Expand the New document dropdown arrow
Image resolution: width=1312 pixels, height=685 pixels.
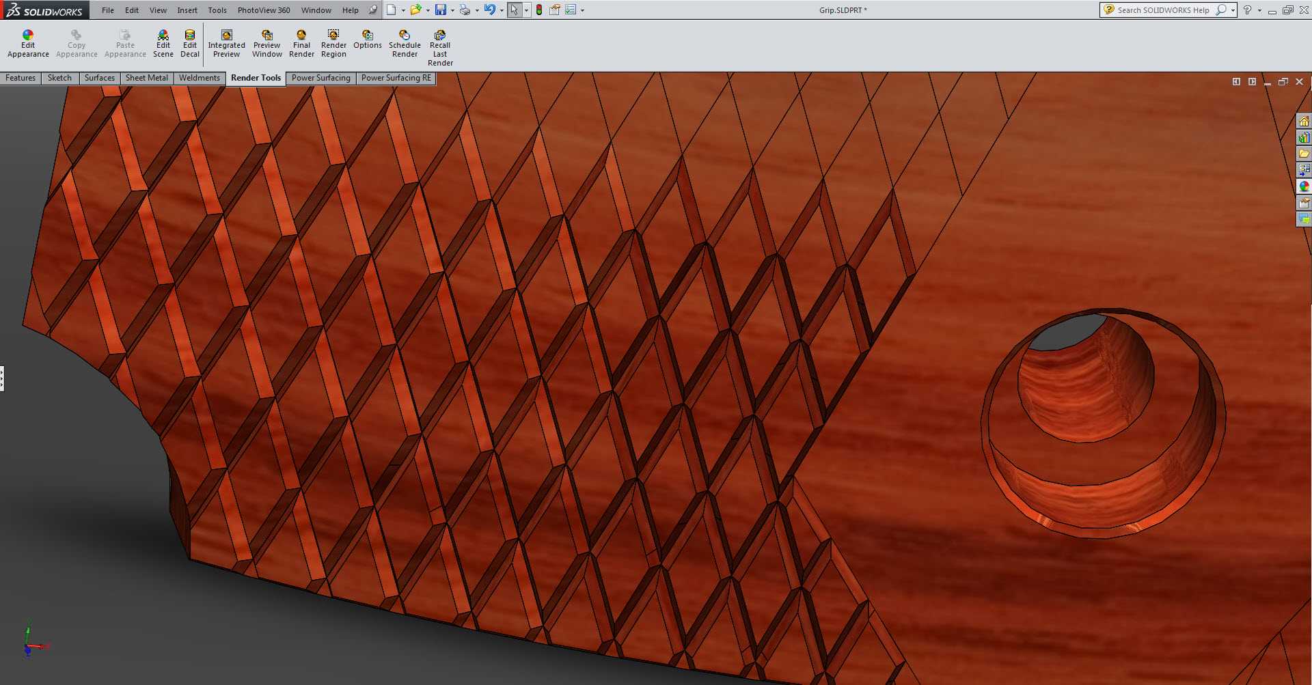(403, 10)
